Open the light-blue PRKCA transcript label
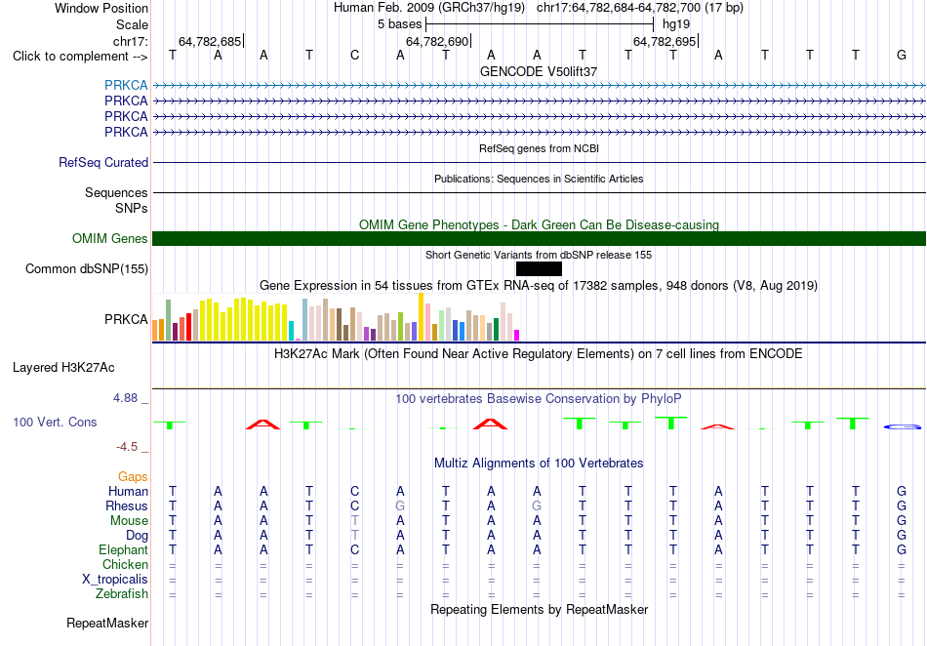927x646 pixels. pyautogui.click(x=126, y=85)
